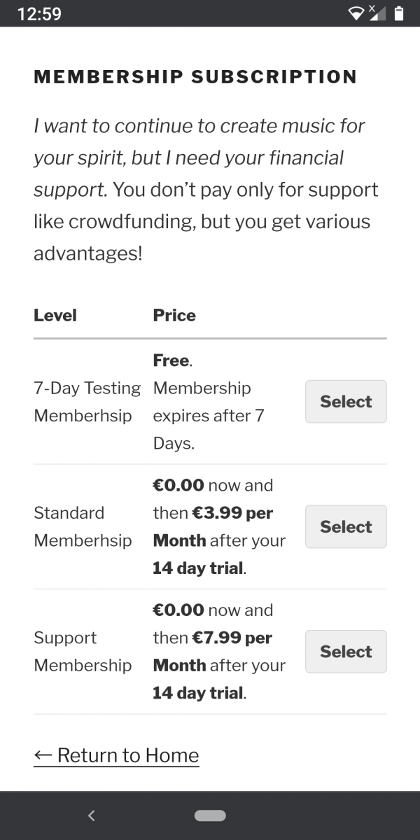Click the italic intro paragraph about music
This screenshot has width=420, height=840.
coord(199,157)
